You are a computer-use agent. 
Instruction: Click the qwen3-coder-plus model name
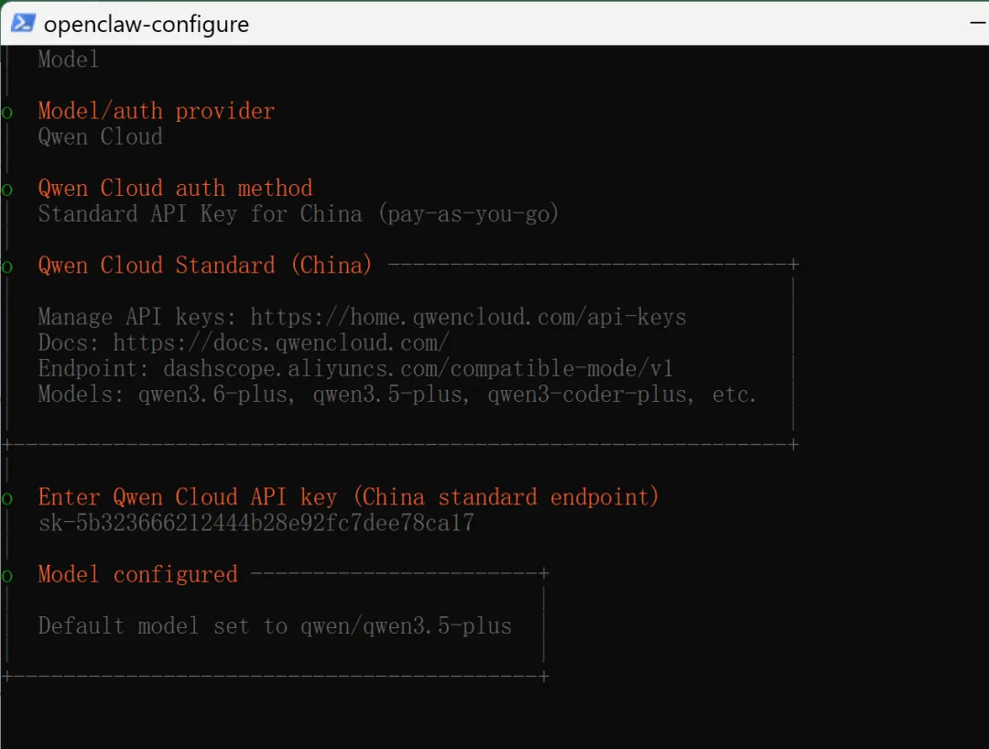pos(586,396)
